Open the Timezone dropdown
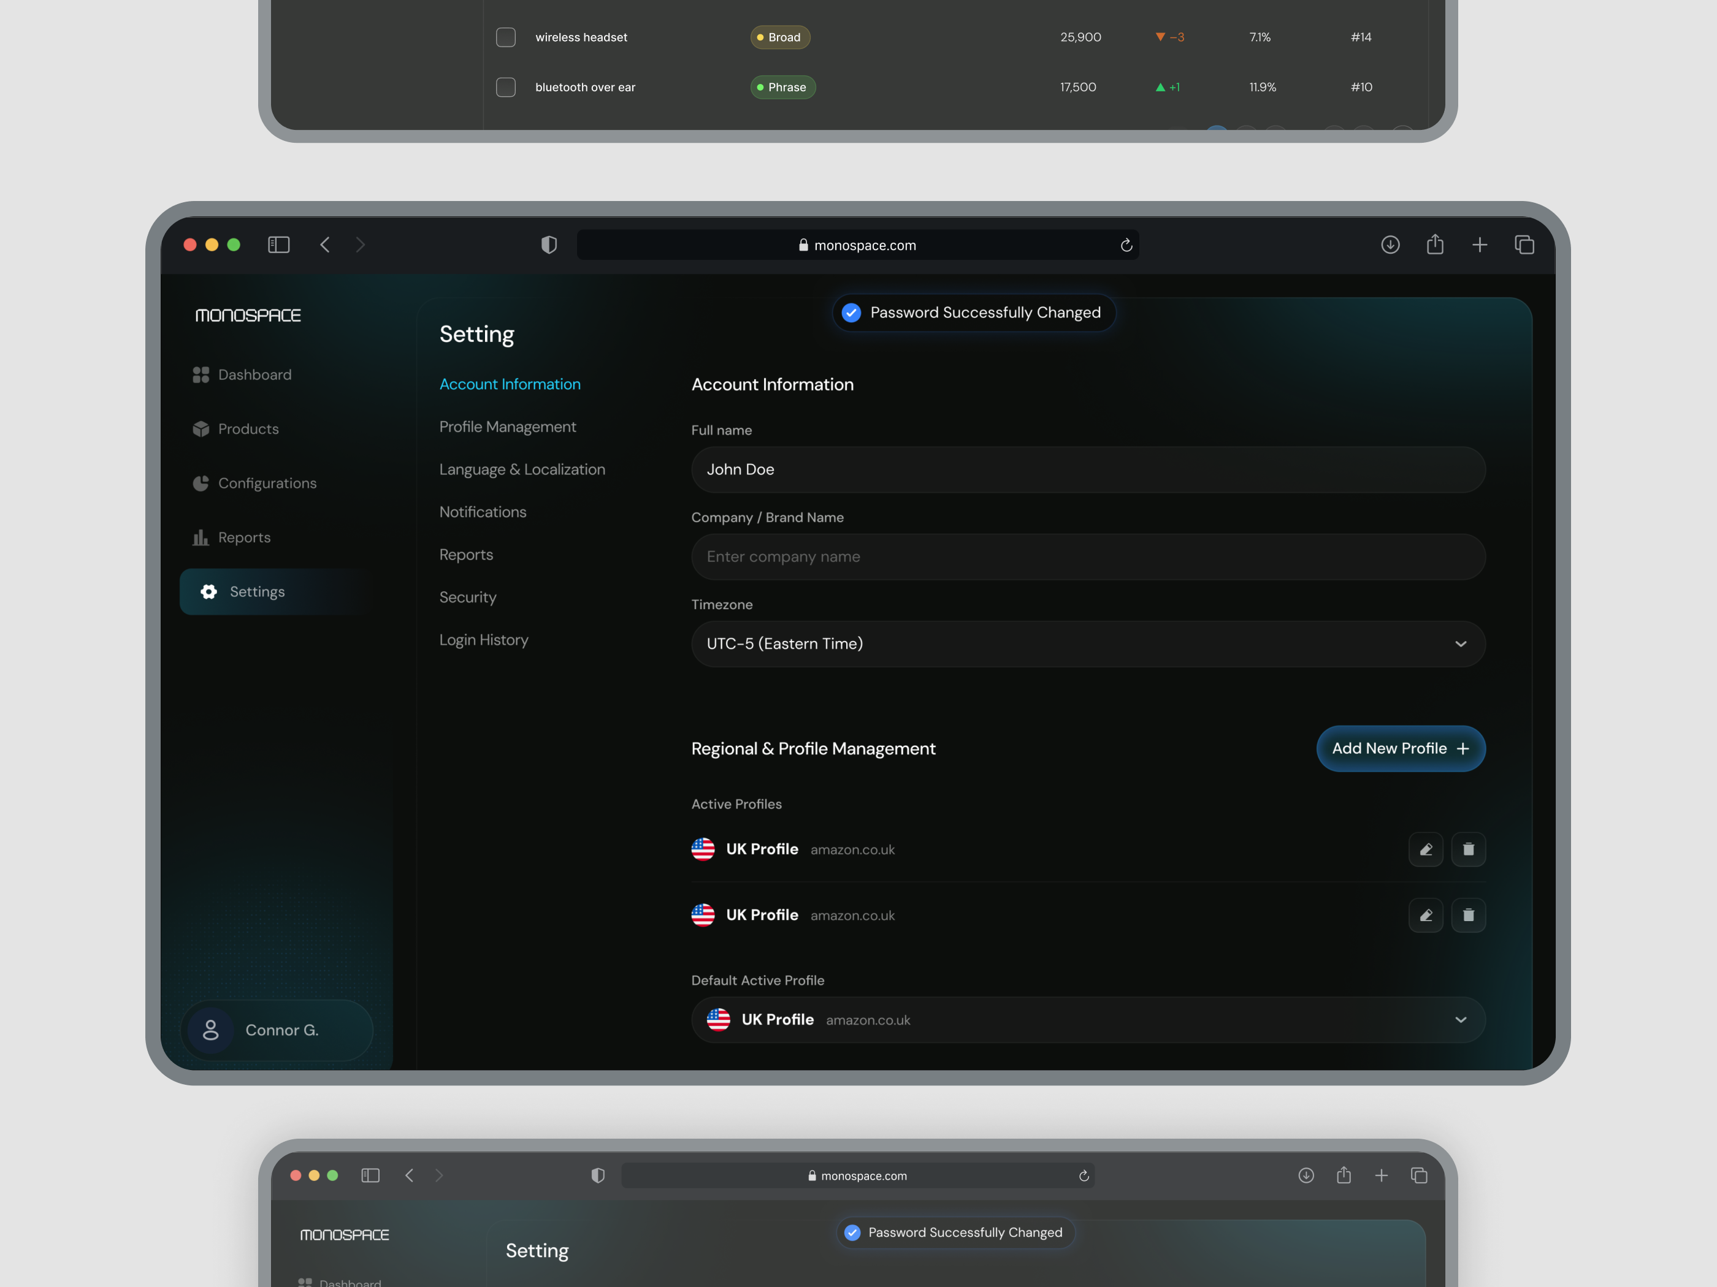This screenshot has height=1287, width=1717. pyautogui.click(x=1088, y=644)
